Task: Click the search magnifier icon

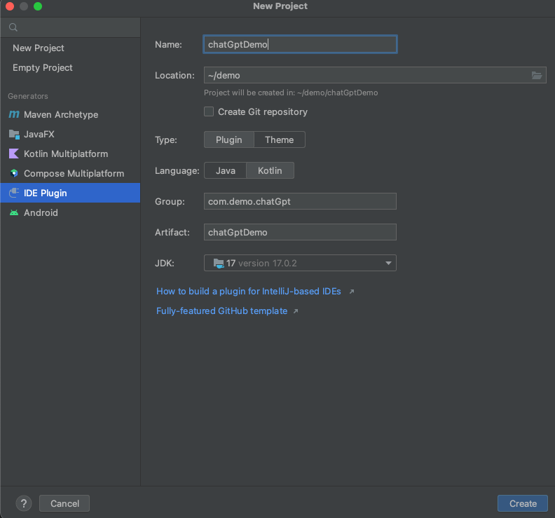Action: (13, 27)
